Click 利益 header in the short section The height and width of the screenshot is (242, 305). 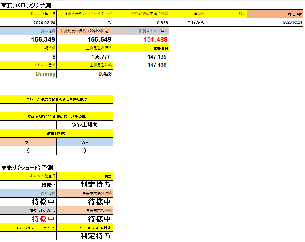pos(85,176)
